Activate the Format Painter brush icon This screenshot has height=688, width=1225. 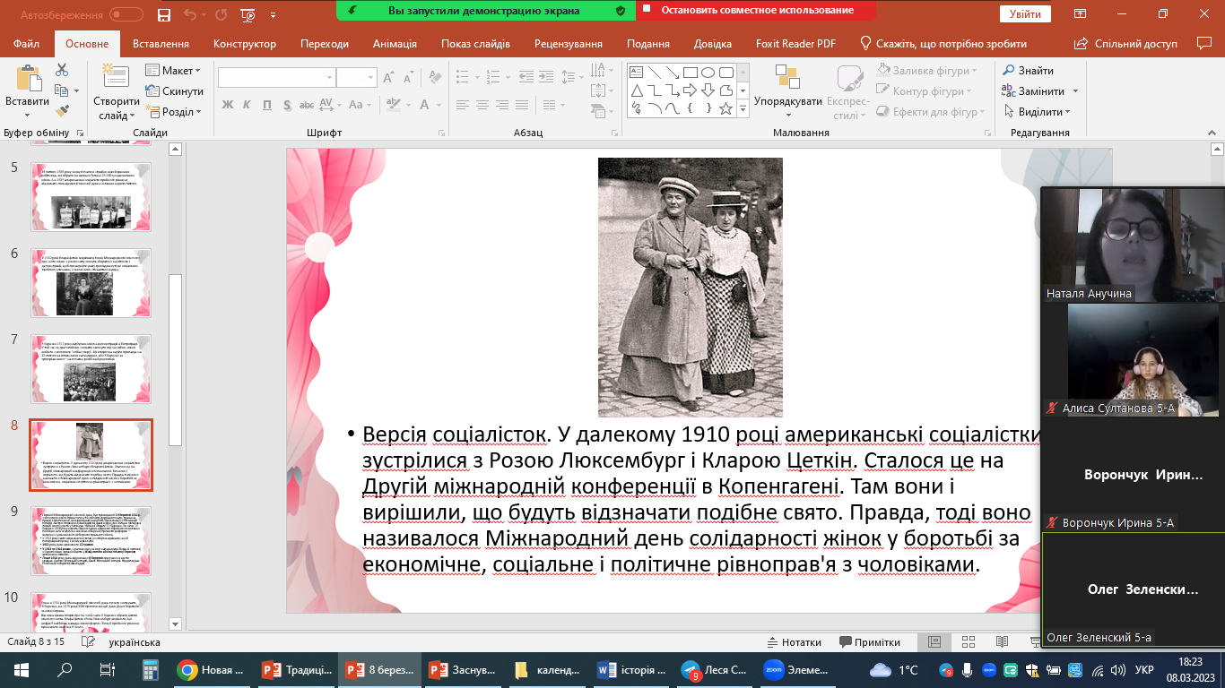(62, 111)
